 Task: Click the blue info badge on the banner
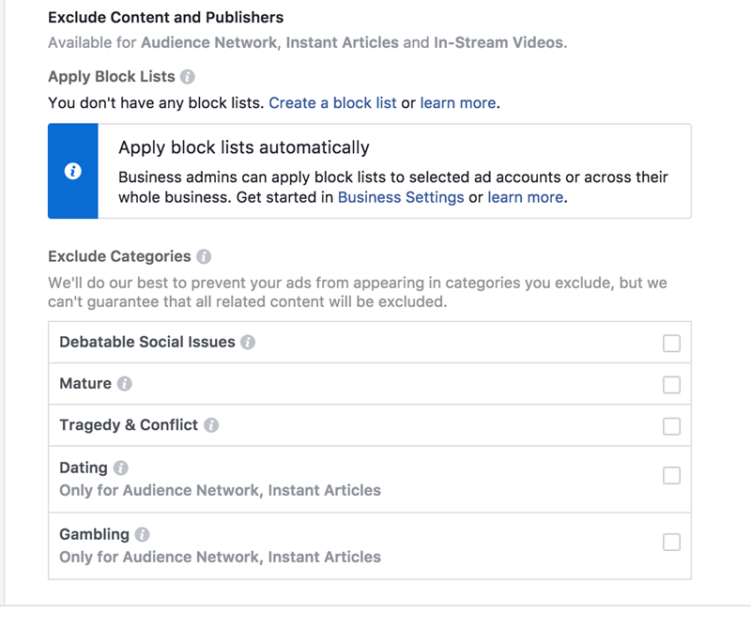[72, 170]
